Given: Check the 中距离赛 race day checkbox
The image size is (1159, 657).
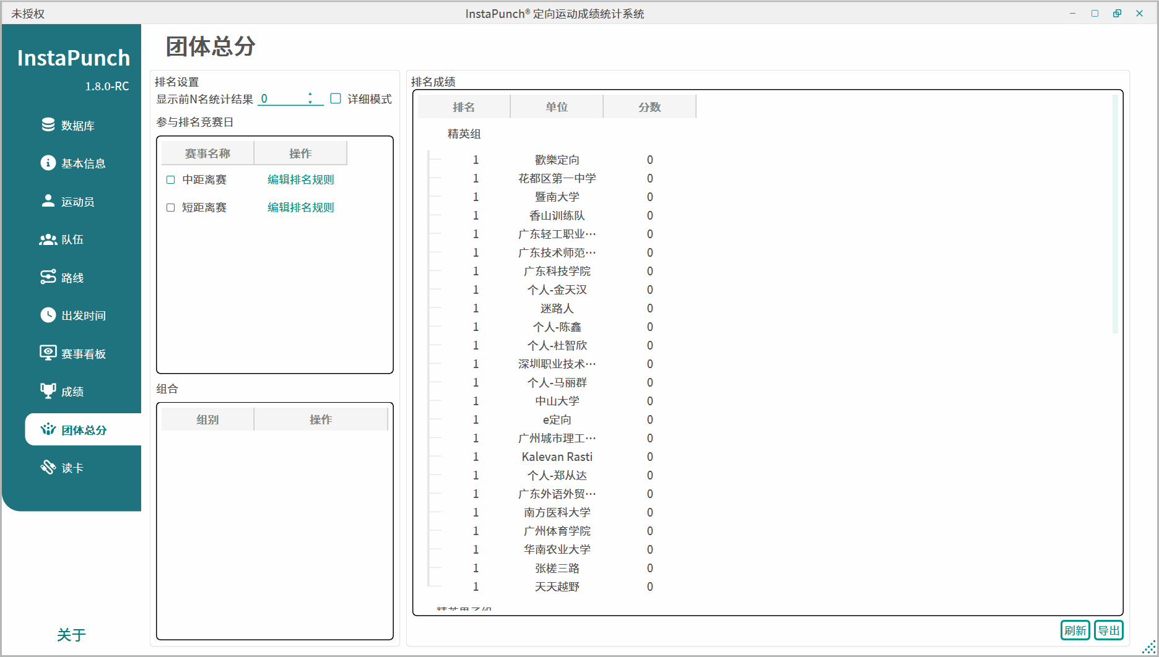Looking at the screenshot, I should point(171,180).
